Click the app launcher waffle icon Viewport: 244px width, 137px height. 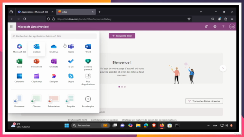12,27
